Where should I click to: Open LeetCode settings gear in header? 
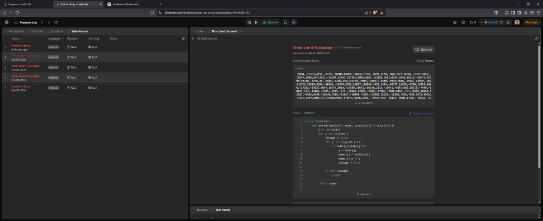click(x=463, y=22)
